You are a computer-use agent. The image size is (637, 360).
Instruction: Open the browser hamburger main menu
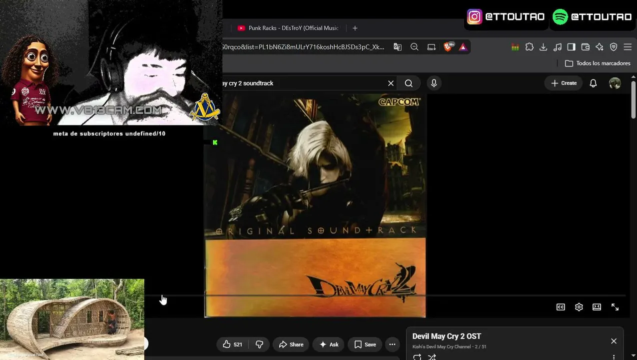click(628, 47)
